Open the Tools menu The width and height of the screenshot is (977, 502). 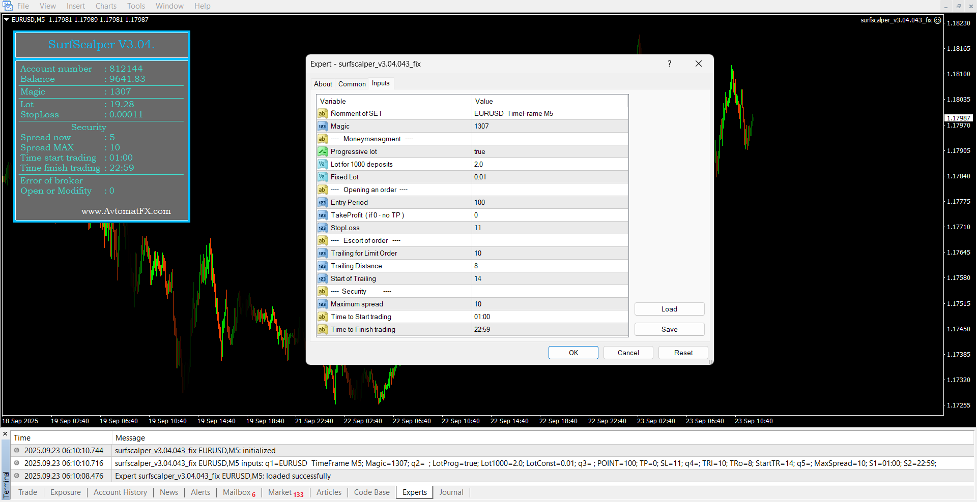(136, 6)
